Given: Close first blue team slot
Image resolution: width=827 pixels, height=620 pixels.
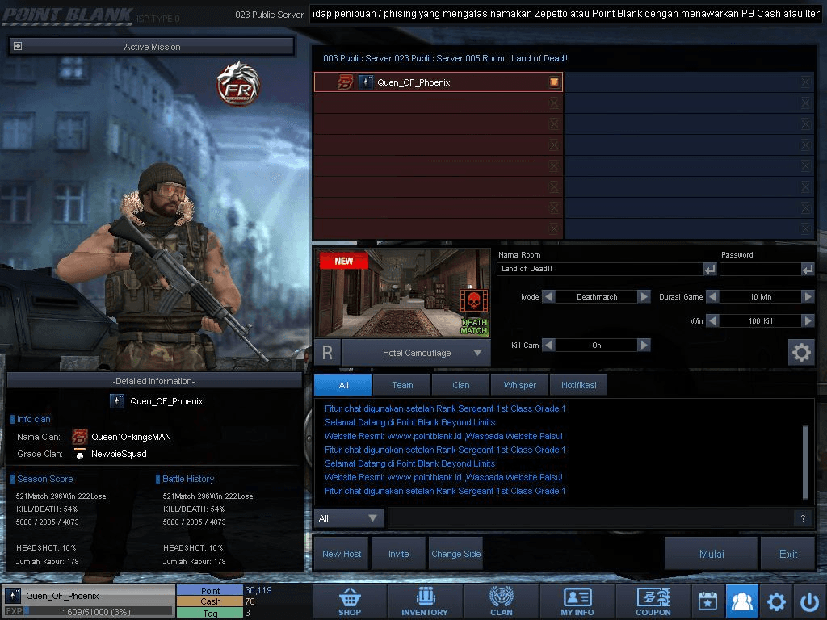Looking at the screenshot, I should [805, 82].
